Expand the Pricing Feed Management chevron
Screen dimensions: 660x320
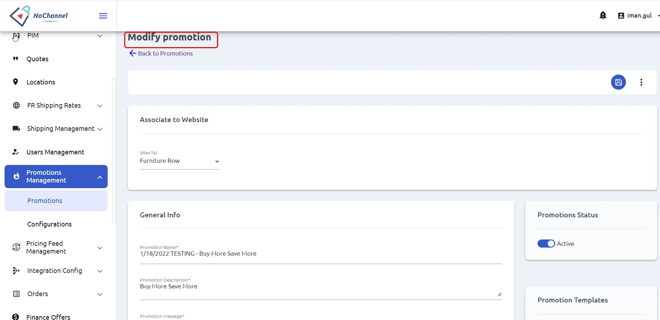(x=100, y=248)
